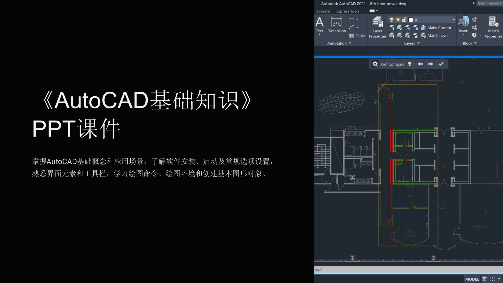Open Layer Properties manager

coord(378,27)
